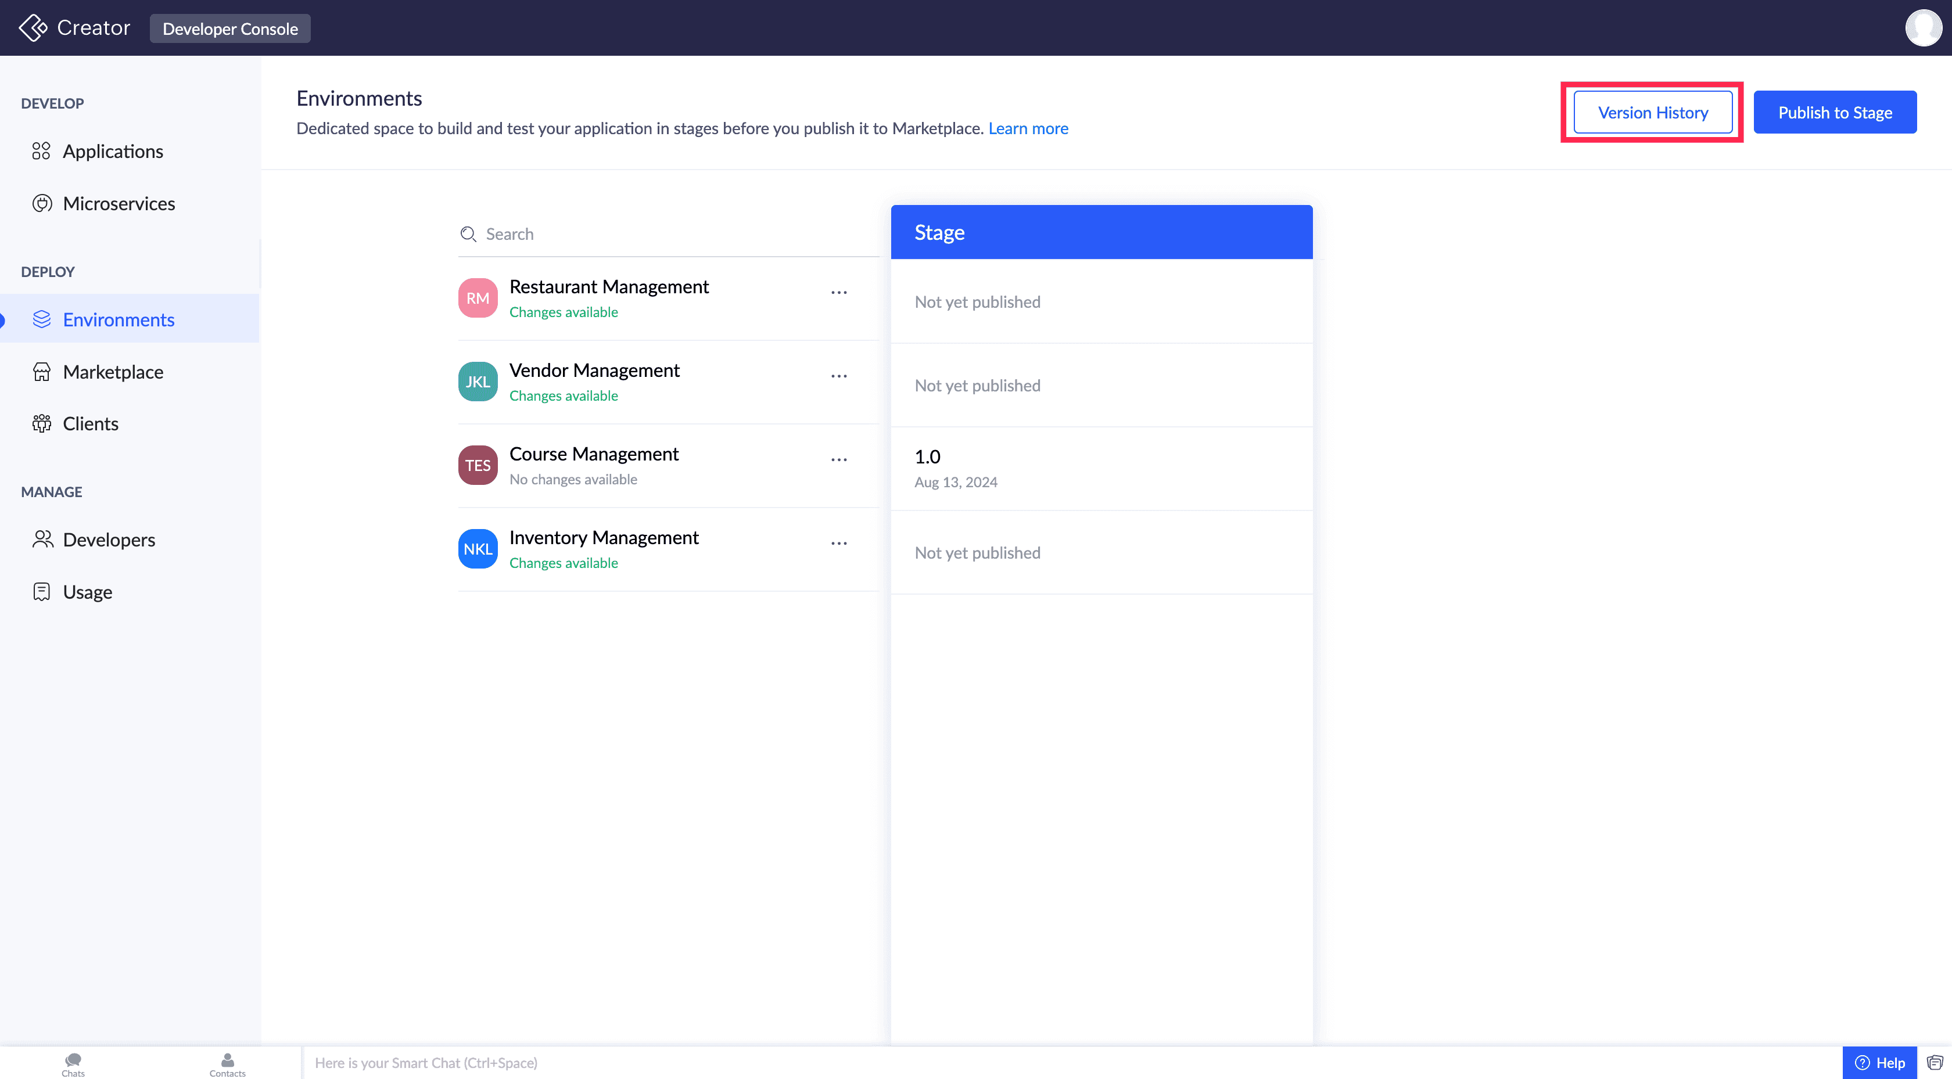Image resolution: width=1952 pixels, height=1079 pixels.
Task: Click the NKL Inventory Management app icon
Action: pyautogui.click(x=478, y=549)
